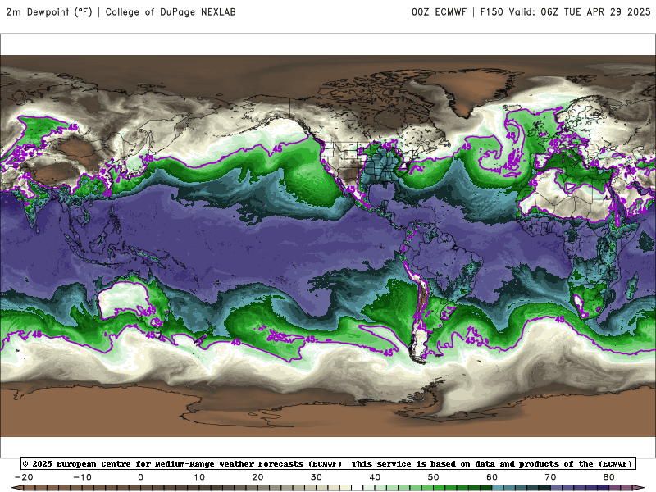Click the 80 label on the color scale

pos(609,477)
